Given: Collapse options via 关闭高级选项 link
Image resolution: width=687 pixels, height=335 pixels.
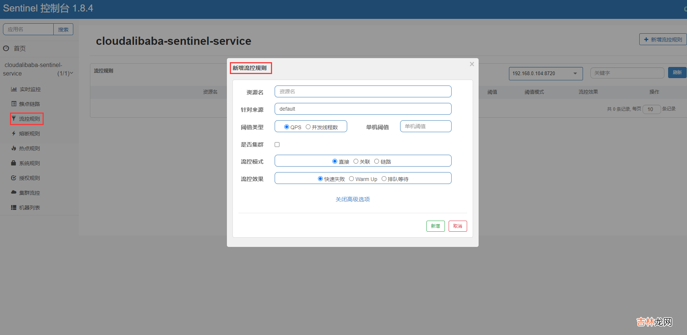Looking at the screenshot, I should click(x=352, y=199).
